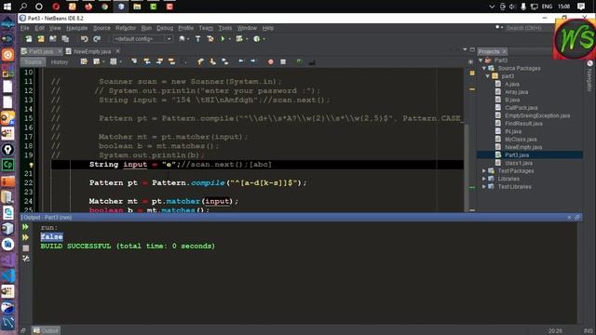Click the Shift Line Left editor icon
Screen dimensions: 596x335
coord(241,61)
